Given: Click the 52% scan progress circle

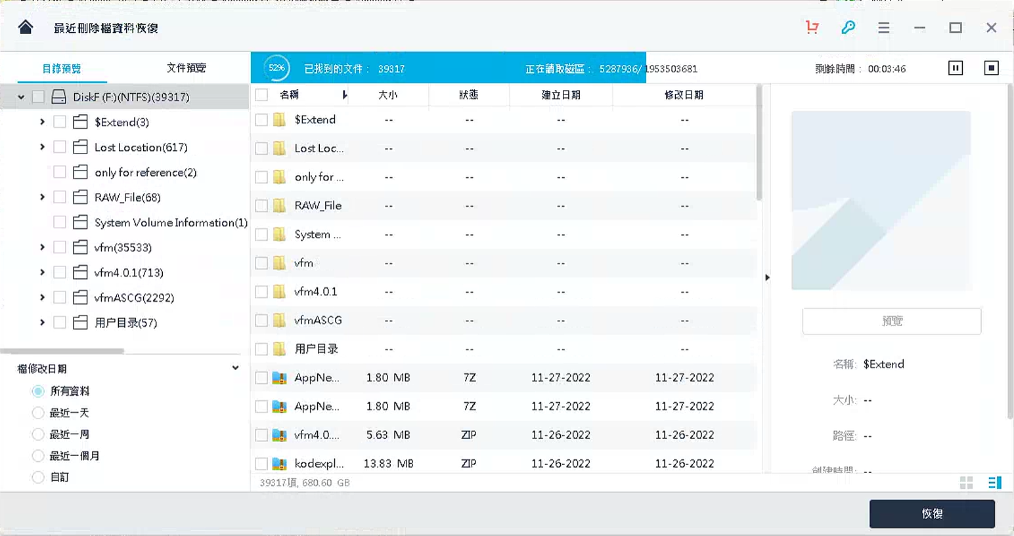Looking at the screenshot, I should click(276, 68).
